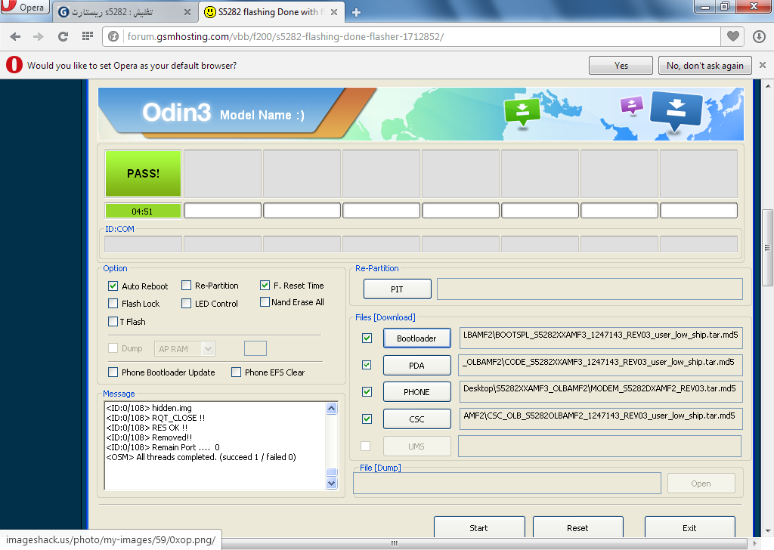Go back to the previous page
Image resolution: width=774 pixels, height=550 pixels.
pos(15,36)
